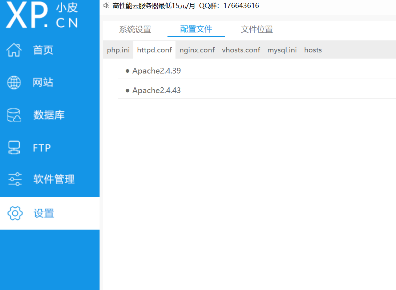
Task: Click the FTP server icon
Action: [x=14, y=148]
